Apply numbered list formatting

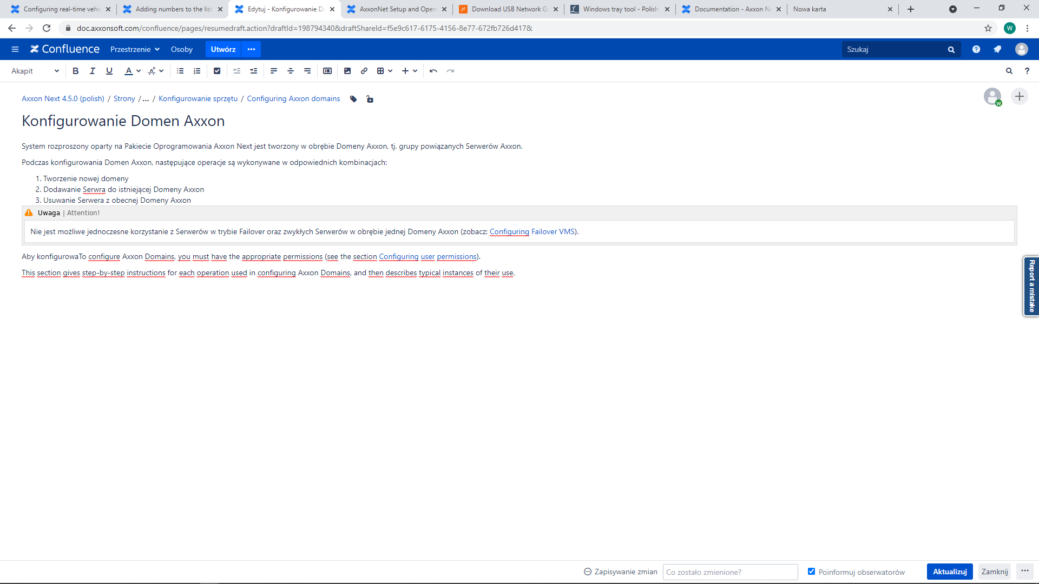197,71
